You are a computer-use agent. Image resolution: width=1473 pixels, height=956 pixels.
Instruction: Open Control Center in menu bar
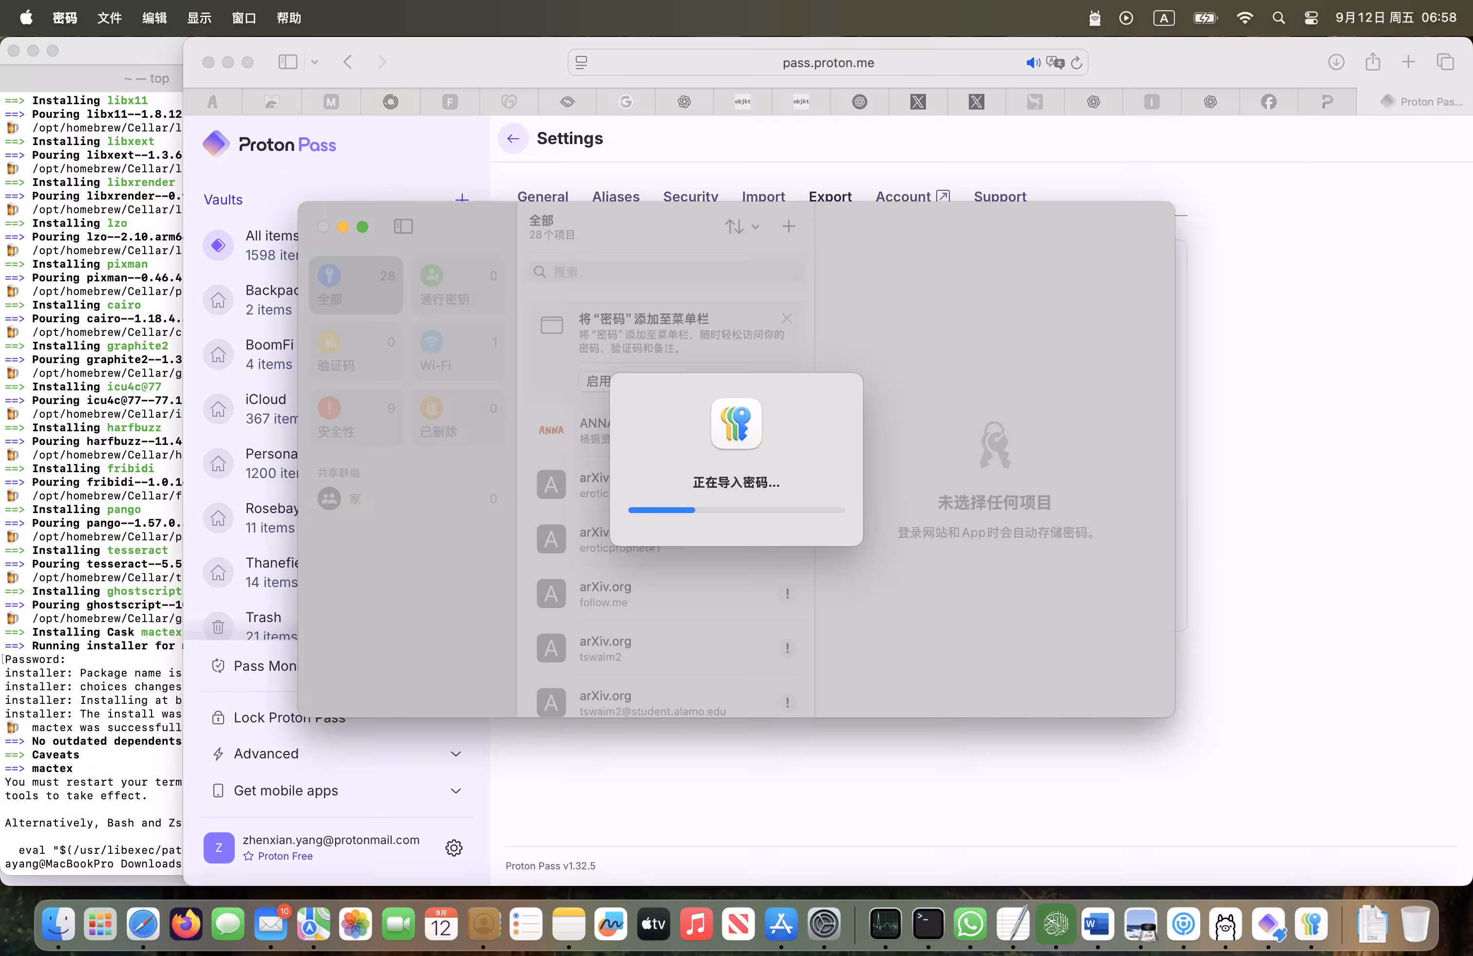tap(1311, 18)
